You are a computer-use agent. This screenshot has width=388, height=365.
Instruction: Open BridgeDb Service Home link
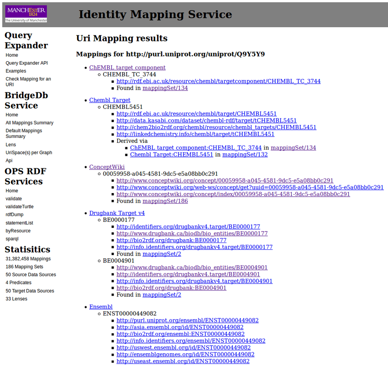pyautogui.click(x=12, y=115)
